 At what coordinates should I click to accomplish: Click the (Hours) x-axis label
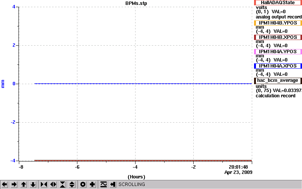(x=136, y=177)
